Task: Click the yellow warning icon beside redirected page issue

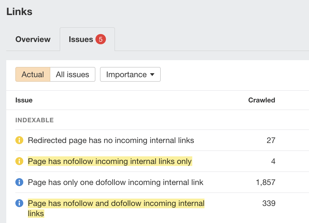Action: [19, 140]
